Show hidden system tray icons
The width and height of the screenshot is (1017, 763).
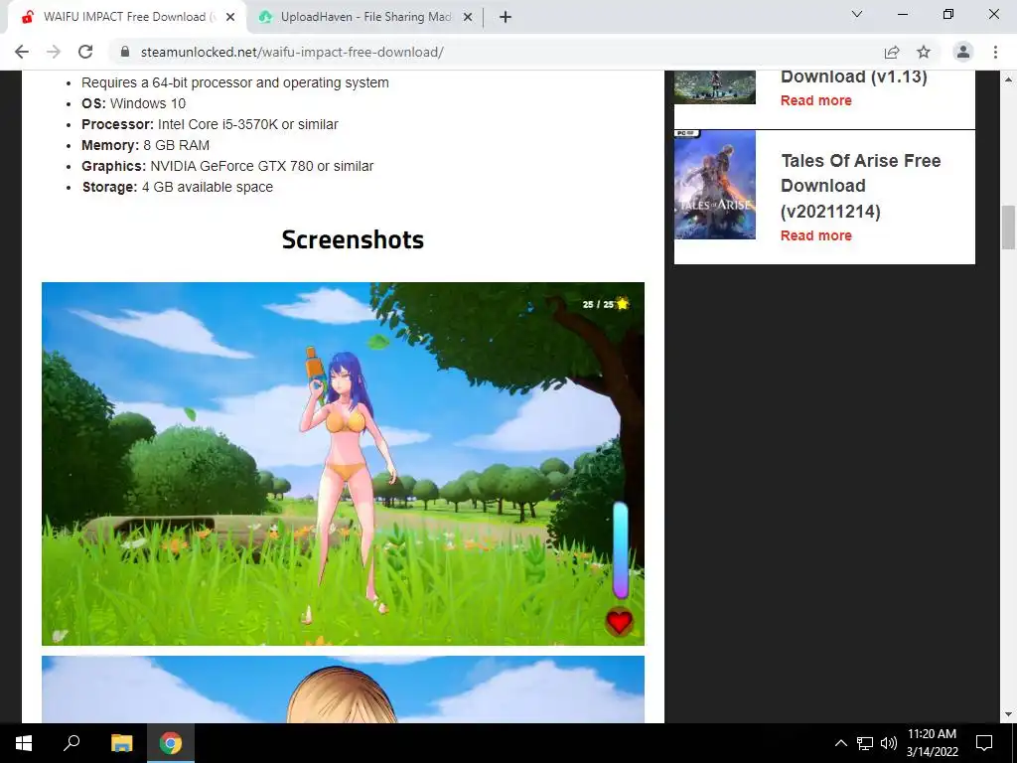[x=840, y=743]
